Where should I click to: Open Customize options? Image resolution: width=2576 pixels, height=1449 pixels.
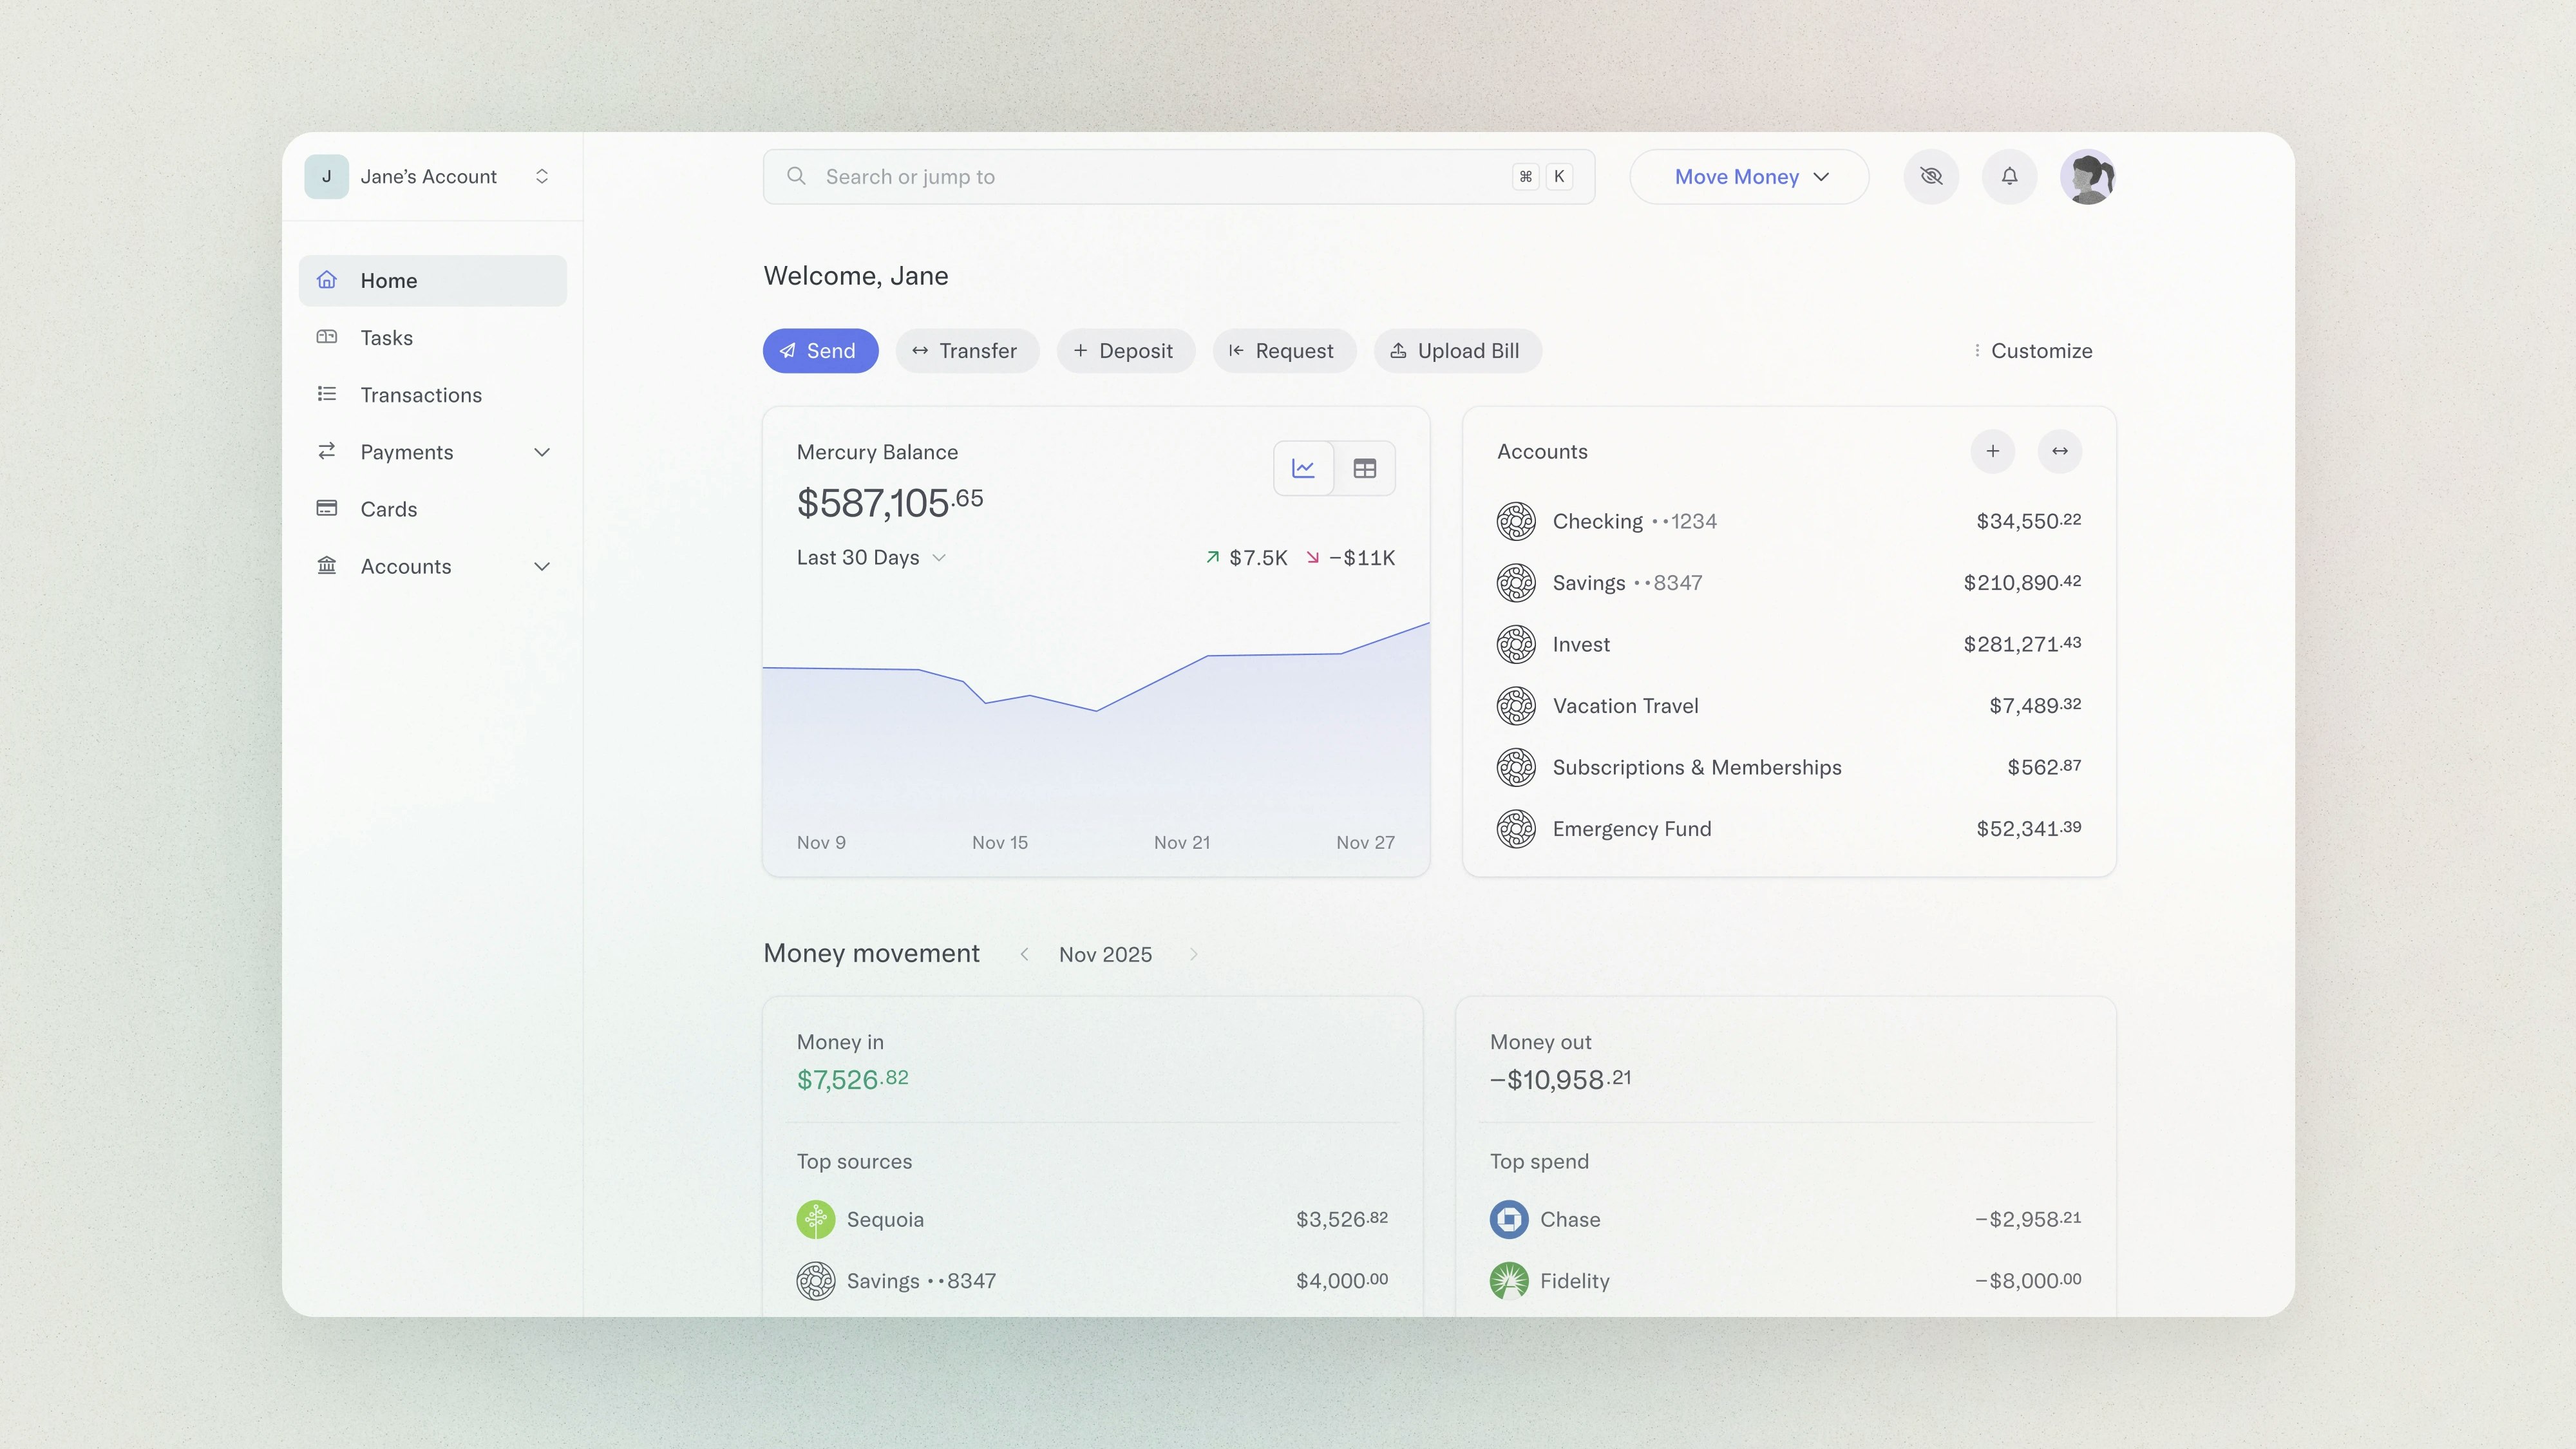pos(2033,350)
